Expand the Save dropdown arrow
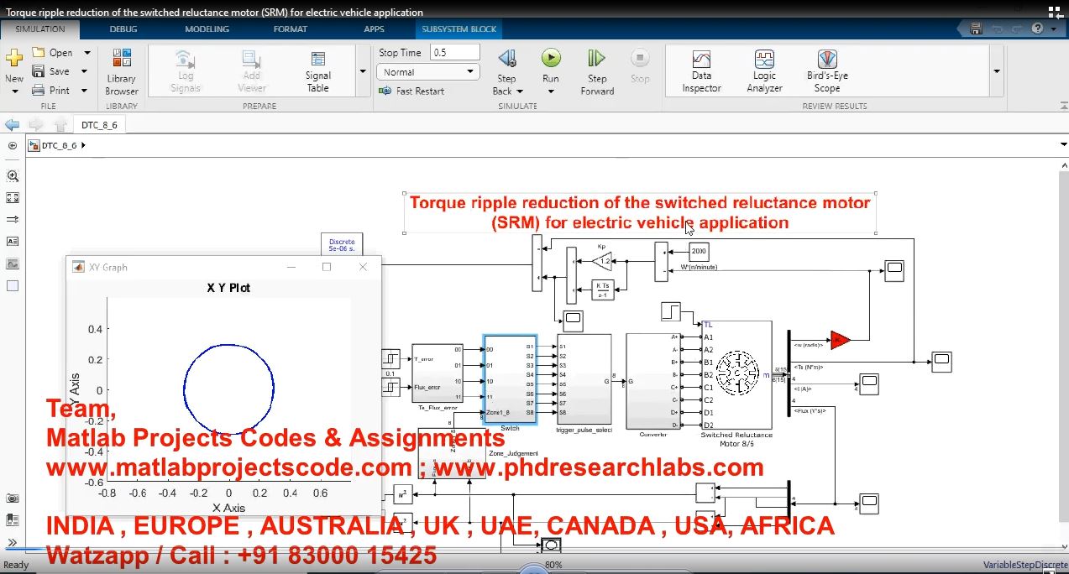Image resolution: width=1069 pixels, height=574 pixels. coord(84,71)
